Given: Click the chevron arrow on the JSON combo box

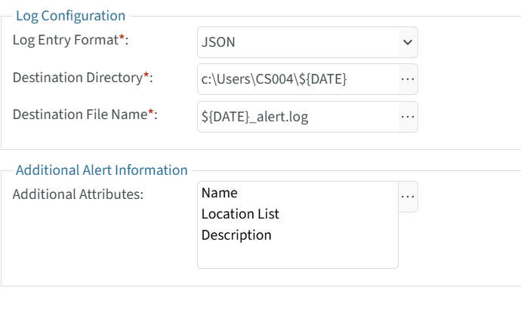Looking at the screenshot, I should click(408, 42).
